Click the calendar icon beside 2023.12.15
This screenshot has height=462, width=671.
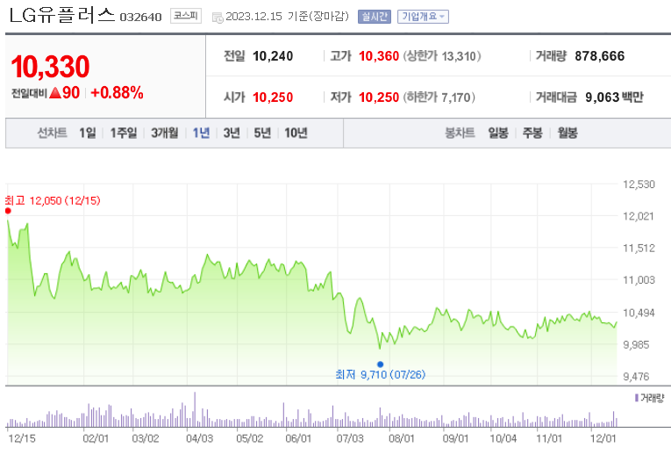218,18
